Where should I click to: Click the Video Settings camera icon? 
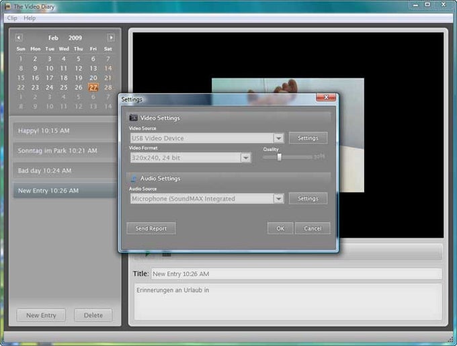tap(134, 118)
